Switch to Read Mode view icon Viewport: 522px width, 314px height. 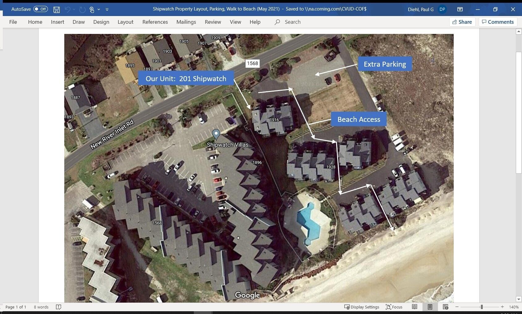pos(414,307)
